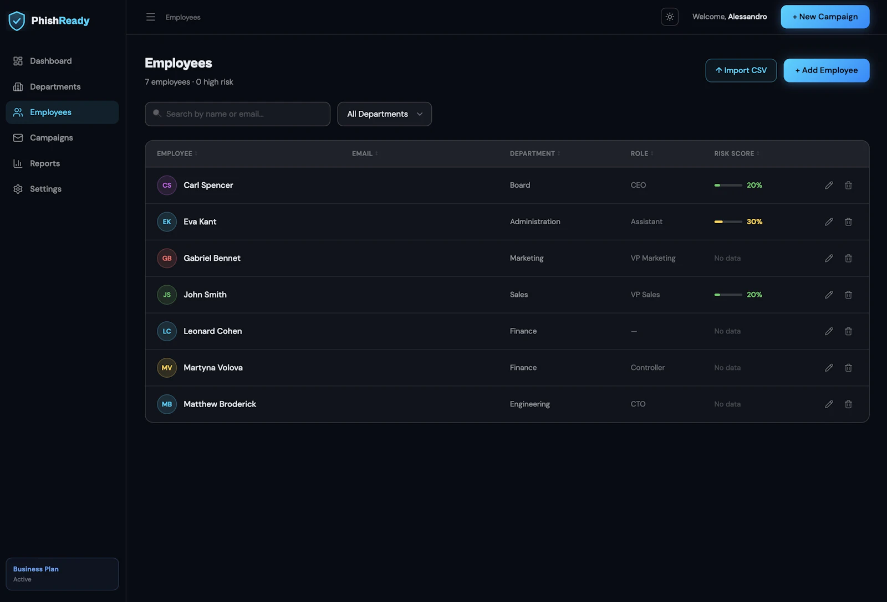
Task: Click the Import CSV button
Action: point(741,70)
